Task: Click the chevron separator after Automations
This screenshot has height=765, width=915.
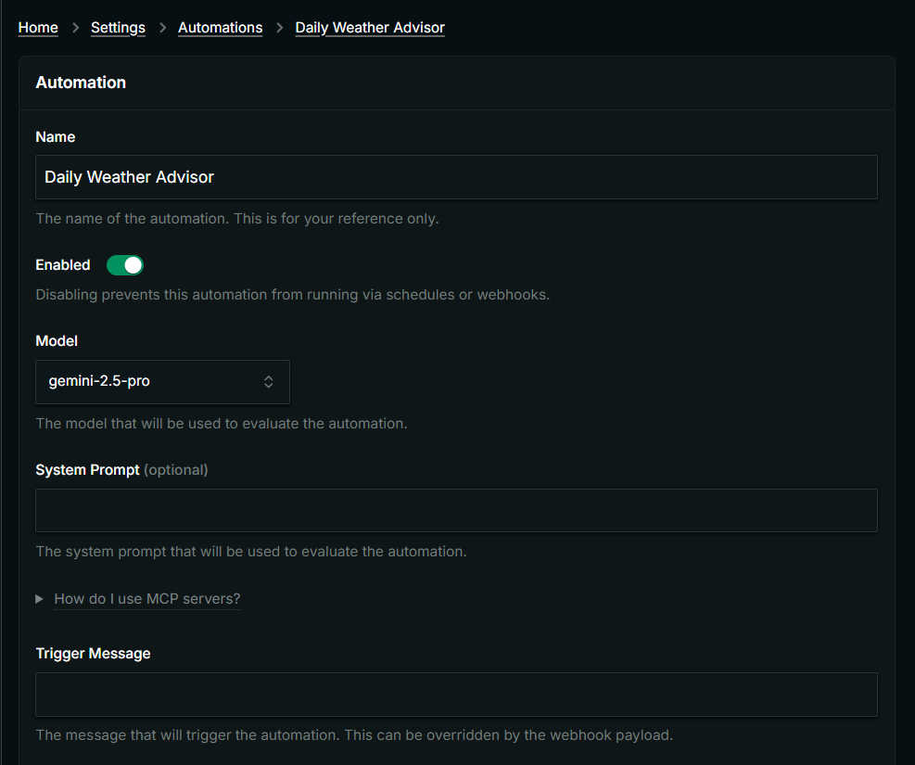Action: [279, 28]
